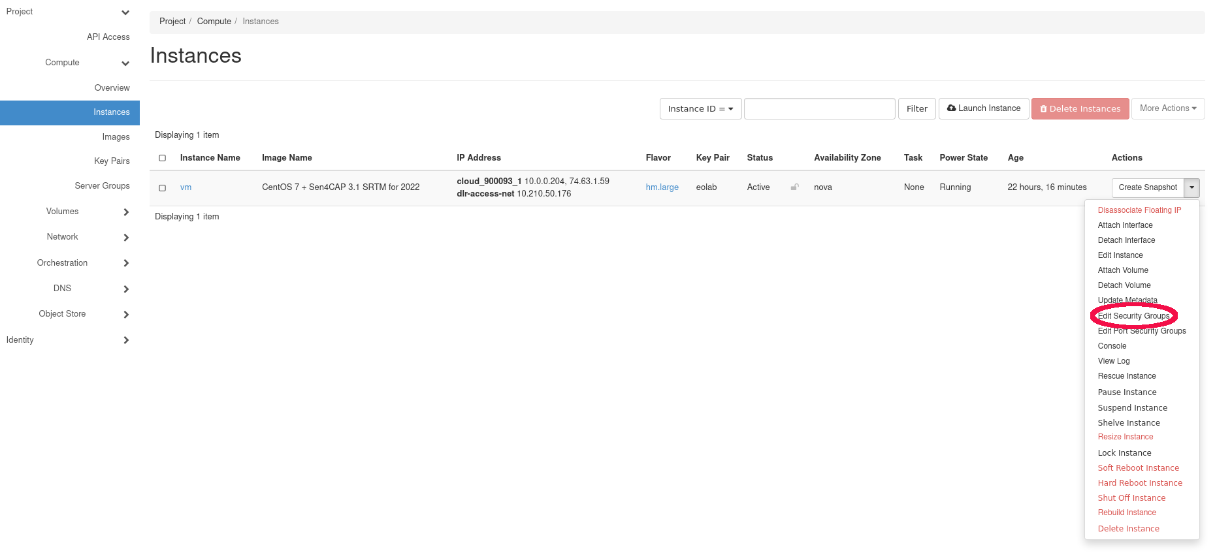The image size is (1215, 553).
Task: Click the unlocked padlock icon beside Active status
Action: click(x=794, y=187)
